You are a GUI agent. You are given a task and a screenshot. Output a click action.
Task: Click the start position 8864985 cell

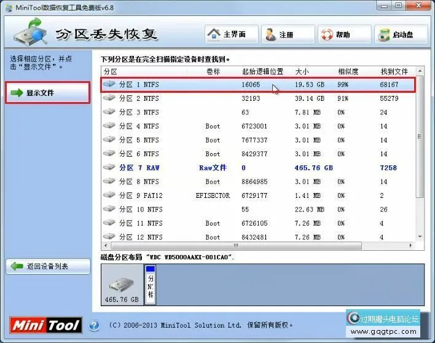pos(254,181)
